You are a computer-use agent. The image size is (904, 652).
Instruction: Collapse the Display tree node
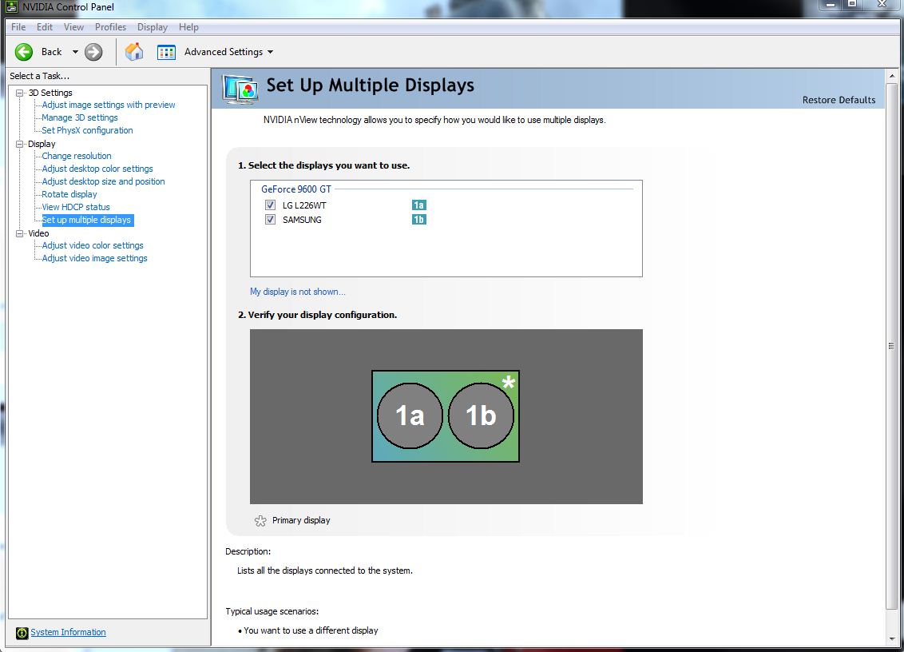tap(20, 145)
